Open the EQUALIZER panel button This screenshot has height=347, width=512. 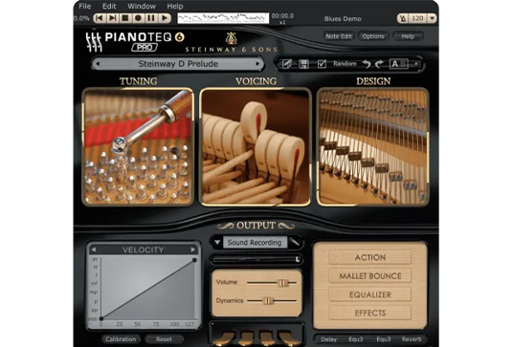[x=370, y=294]
